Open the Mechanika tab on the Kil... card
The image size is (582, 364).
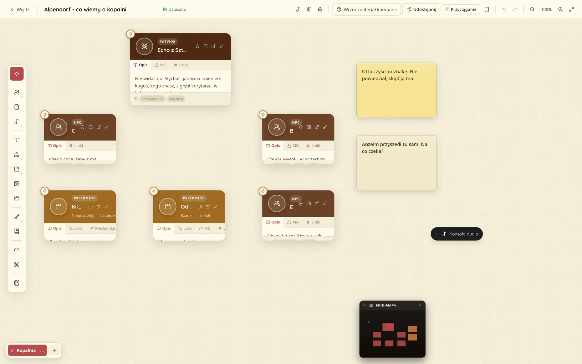coord(102,228)
